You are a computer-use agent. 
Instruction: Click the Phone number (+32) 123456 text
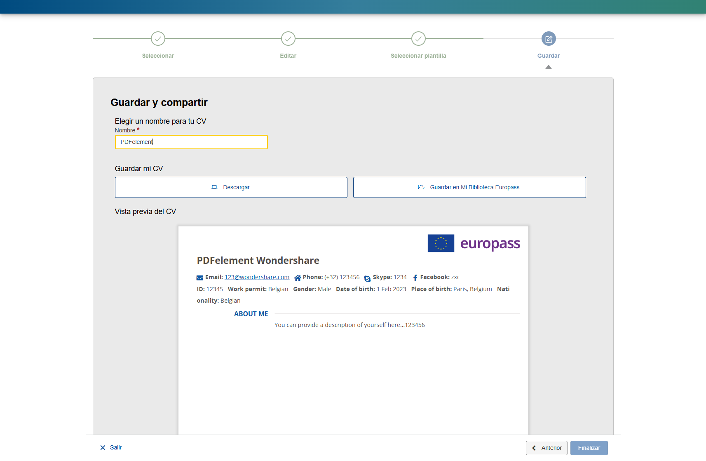[x=342, y=278]
